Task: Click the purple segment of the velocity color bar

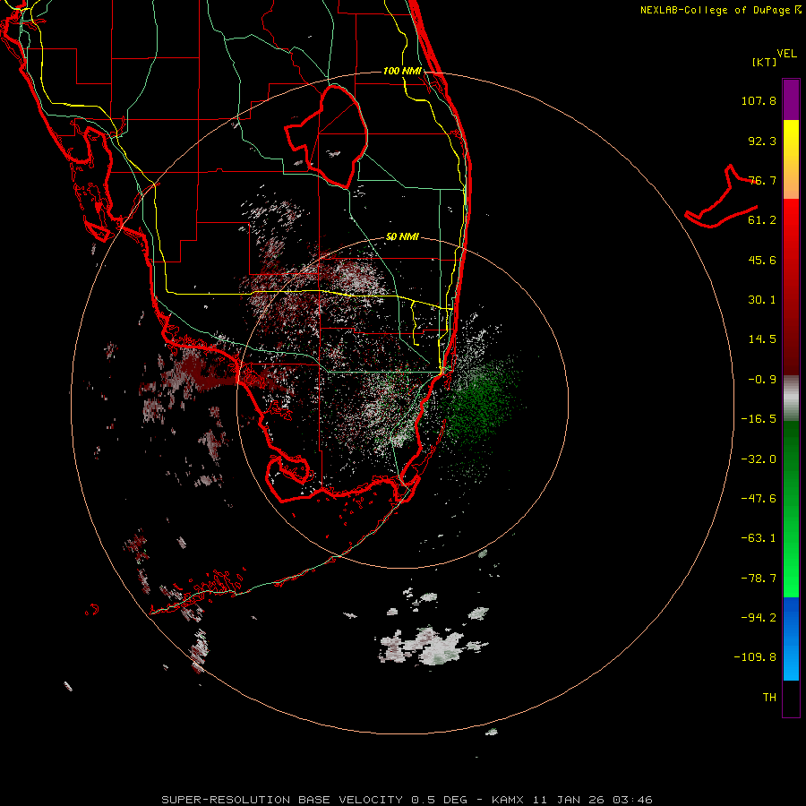Action: (x=791, y=99)
